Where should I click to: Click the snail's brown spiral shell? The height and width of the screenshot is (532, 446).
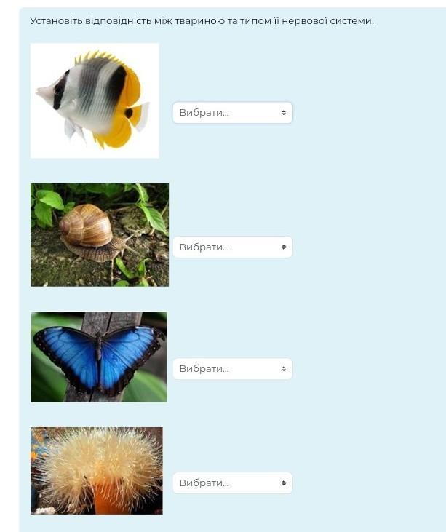86,225
